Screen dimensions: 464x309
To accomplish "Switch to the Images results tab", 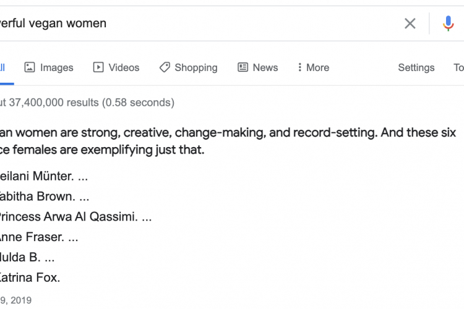I will (x=48, y=67).
